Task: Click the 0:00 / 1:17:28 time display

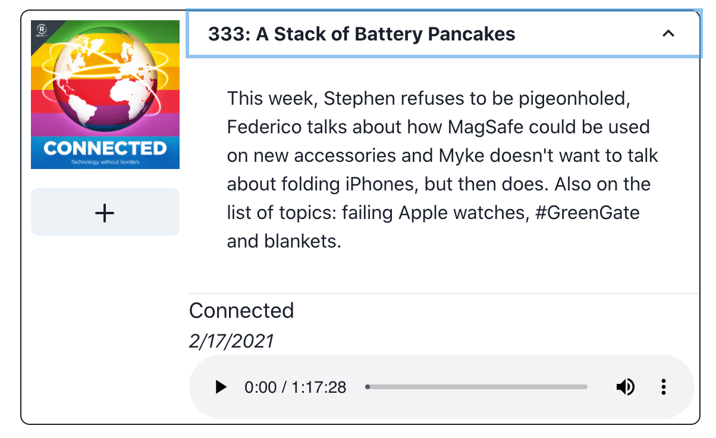Action: pyautogui.click(x=295, y=387)
